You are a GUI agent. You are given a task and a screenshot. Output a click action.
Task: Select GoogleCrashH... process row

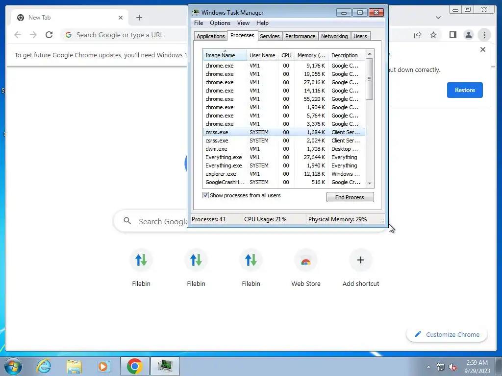[284, 182]
